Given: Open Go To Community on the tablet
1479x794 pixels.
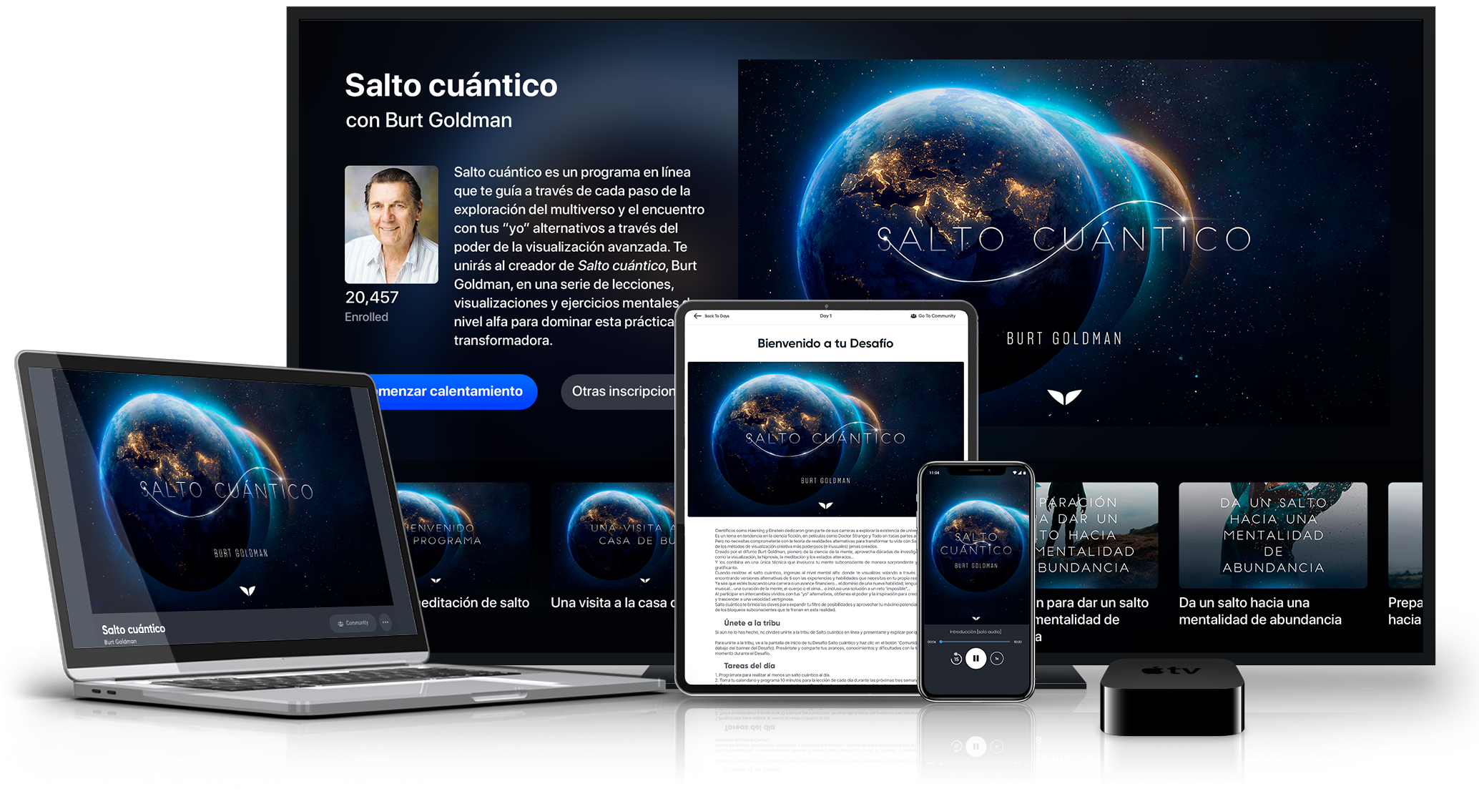Looking at the screenshot, I should point(933,315).
